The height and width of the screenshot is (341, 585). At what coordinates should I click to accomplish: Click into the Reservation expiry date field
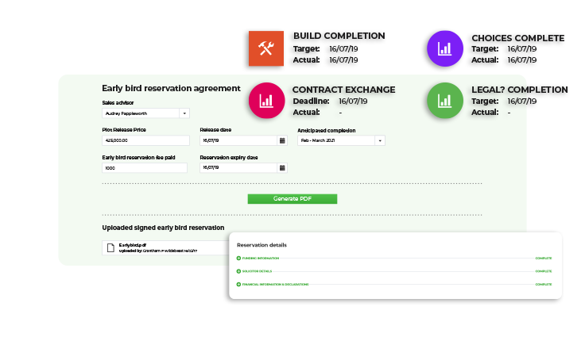tap(238, 168)
